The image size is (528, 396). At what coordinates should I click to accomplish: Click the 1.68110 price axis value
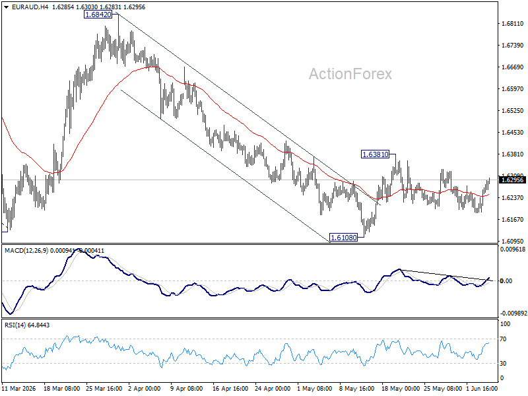(x=513, y=24)
